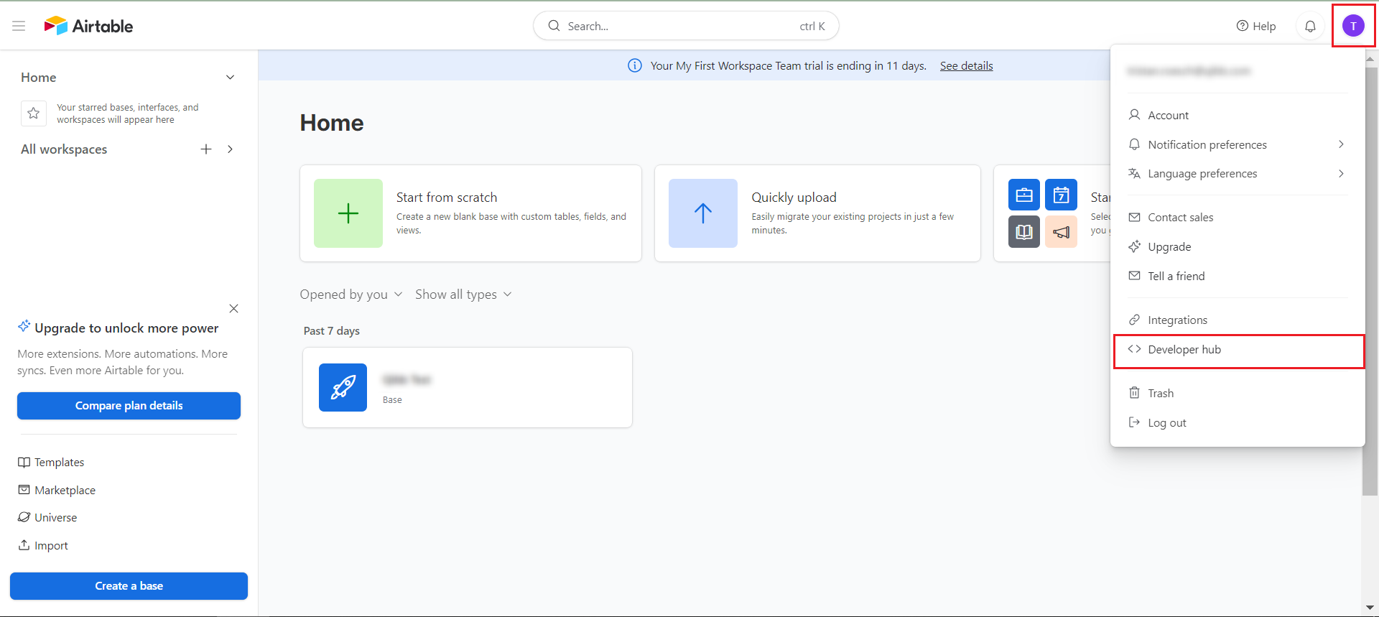Image resolution: width=1379 pixels, height=617 pixels.
Task: Open the rocket base thumbnail
Action: (x=343, y=387)
